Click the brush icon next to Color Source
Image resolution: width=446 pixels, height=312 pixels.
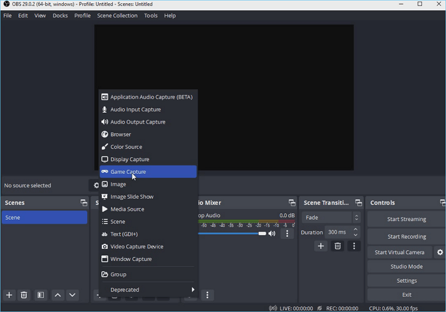click(104, 146)
